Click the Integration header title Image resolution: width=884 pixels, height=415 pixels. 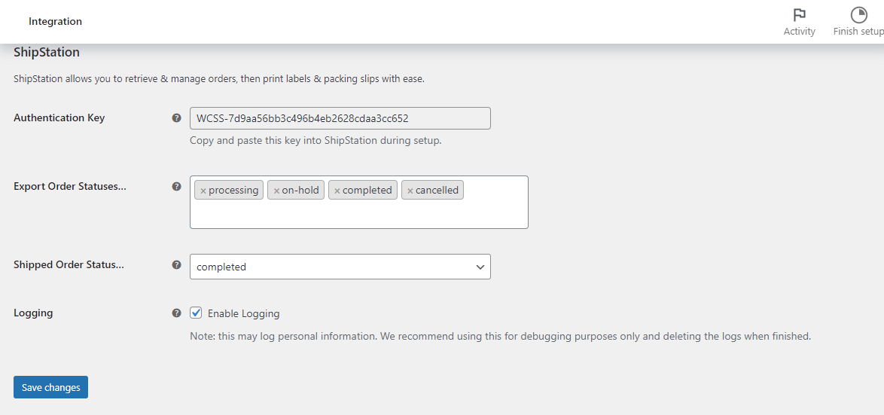[55, 21]
